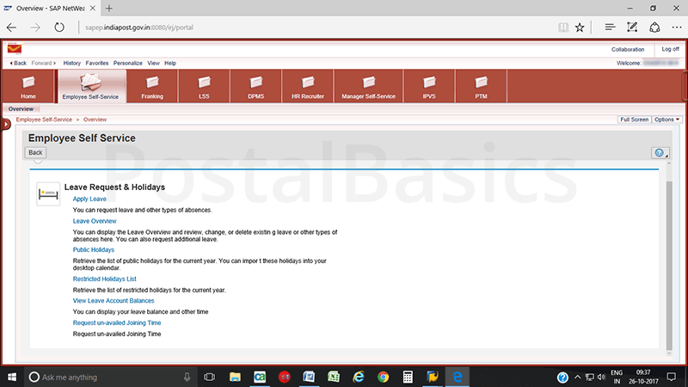688x387 pixels.
Task: Expand the Options dropdown
Action: [666, 120]
